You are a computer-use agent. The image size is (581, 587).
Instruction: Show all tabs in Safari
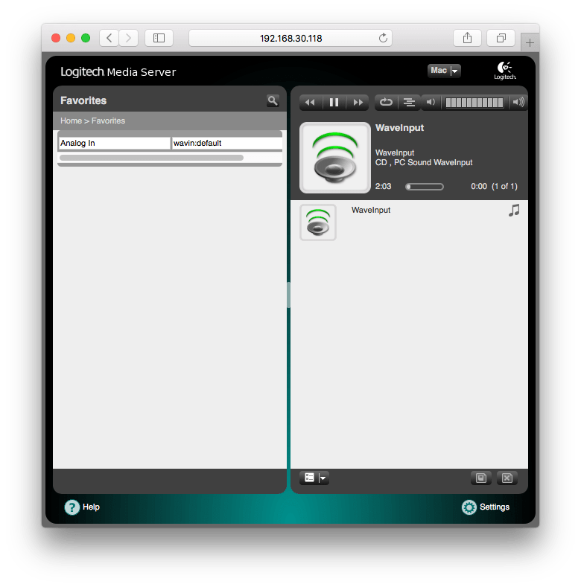point(501,38)
